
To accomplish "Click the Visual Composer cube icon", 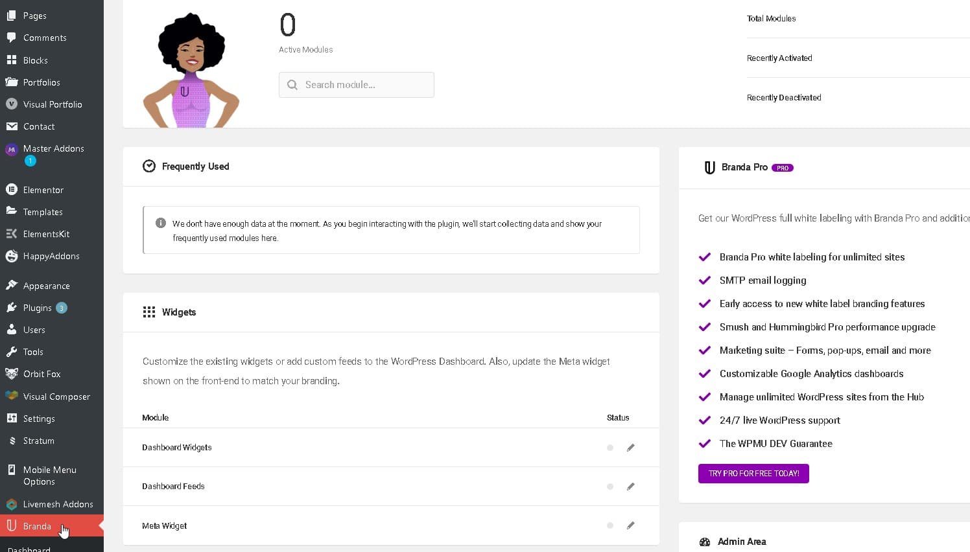I will (12, 396).
